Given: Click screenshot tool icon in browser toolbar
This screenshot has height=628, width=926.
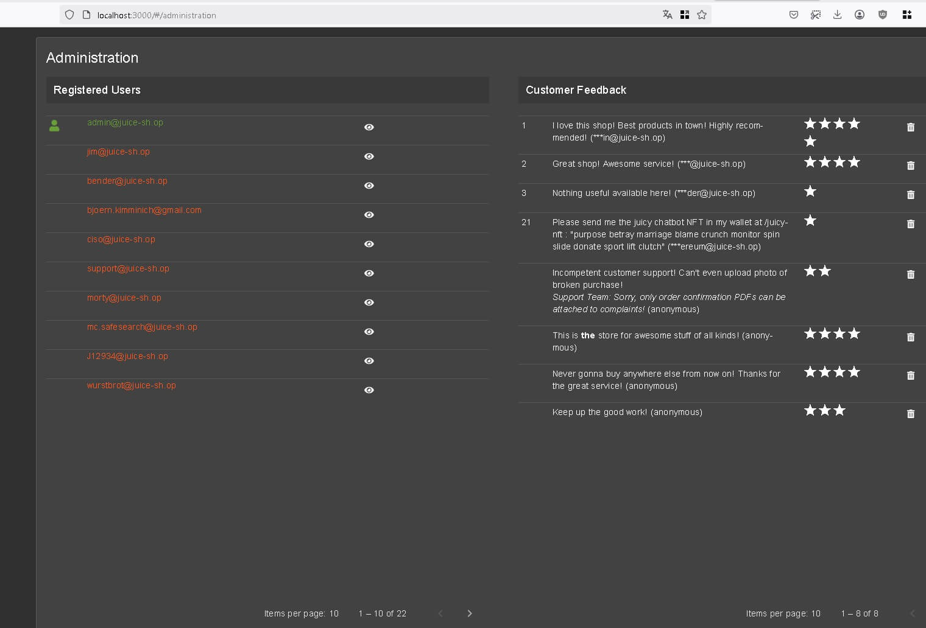Looking at the screenshot, I should (x=816, y=15).
